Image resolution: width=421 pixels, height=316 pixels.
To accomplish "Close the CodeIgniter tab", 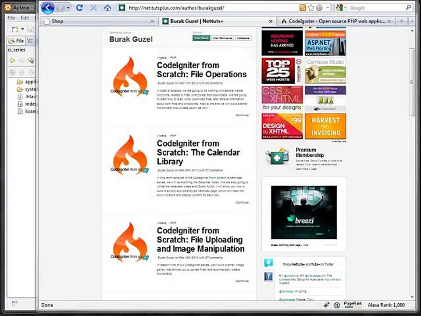I will click(389, 21).
